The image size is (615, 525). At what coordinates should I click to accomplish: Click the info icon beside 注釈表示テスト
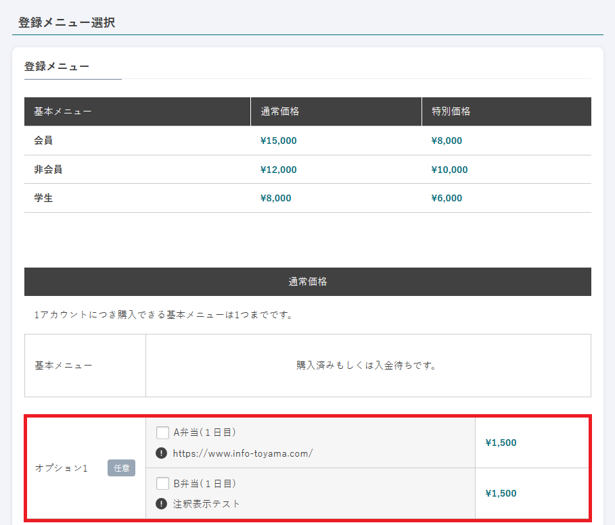(161, 504)
